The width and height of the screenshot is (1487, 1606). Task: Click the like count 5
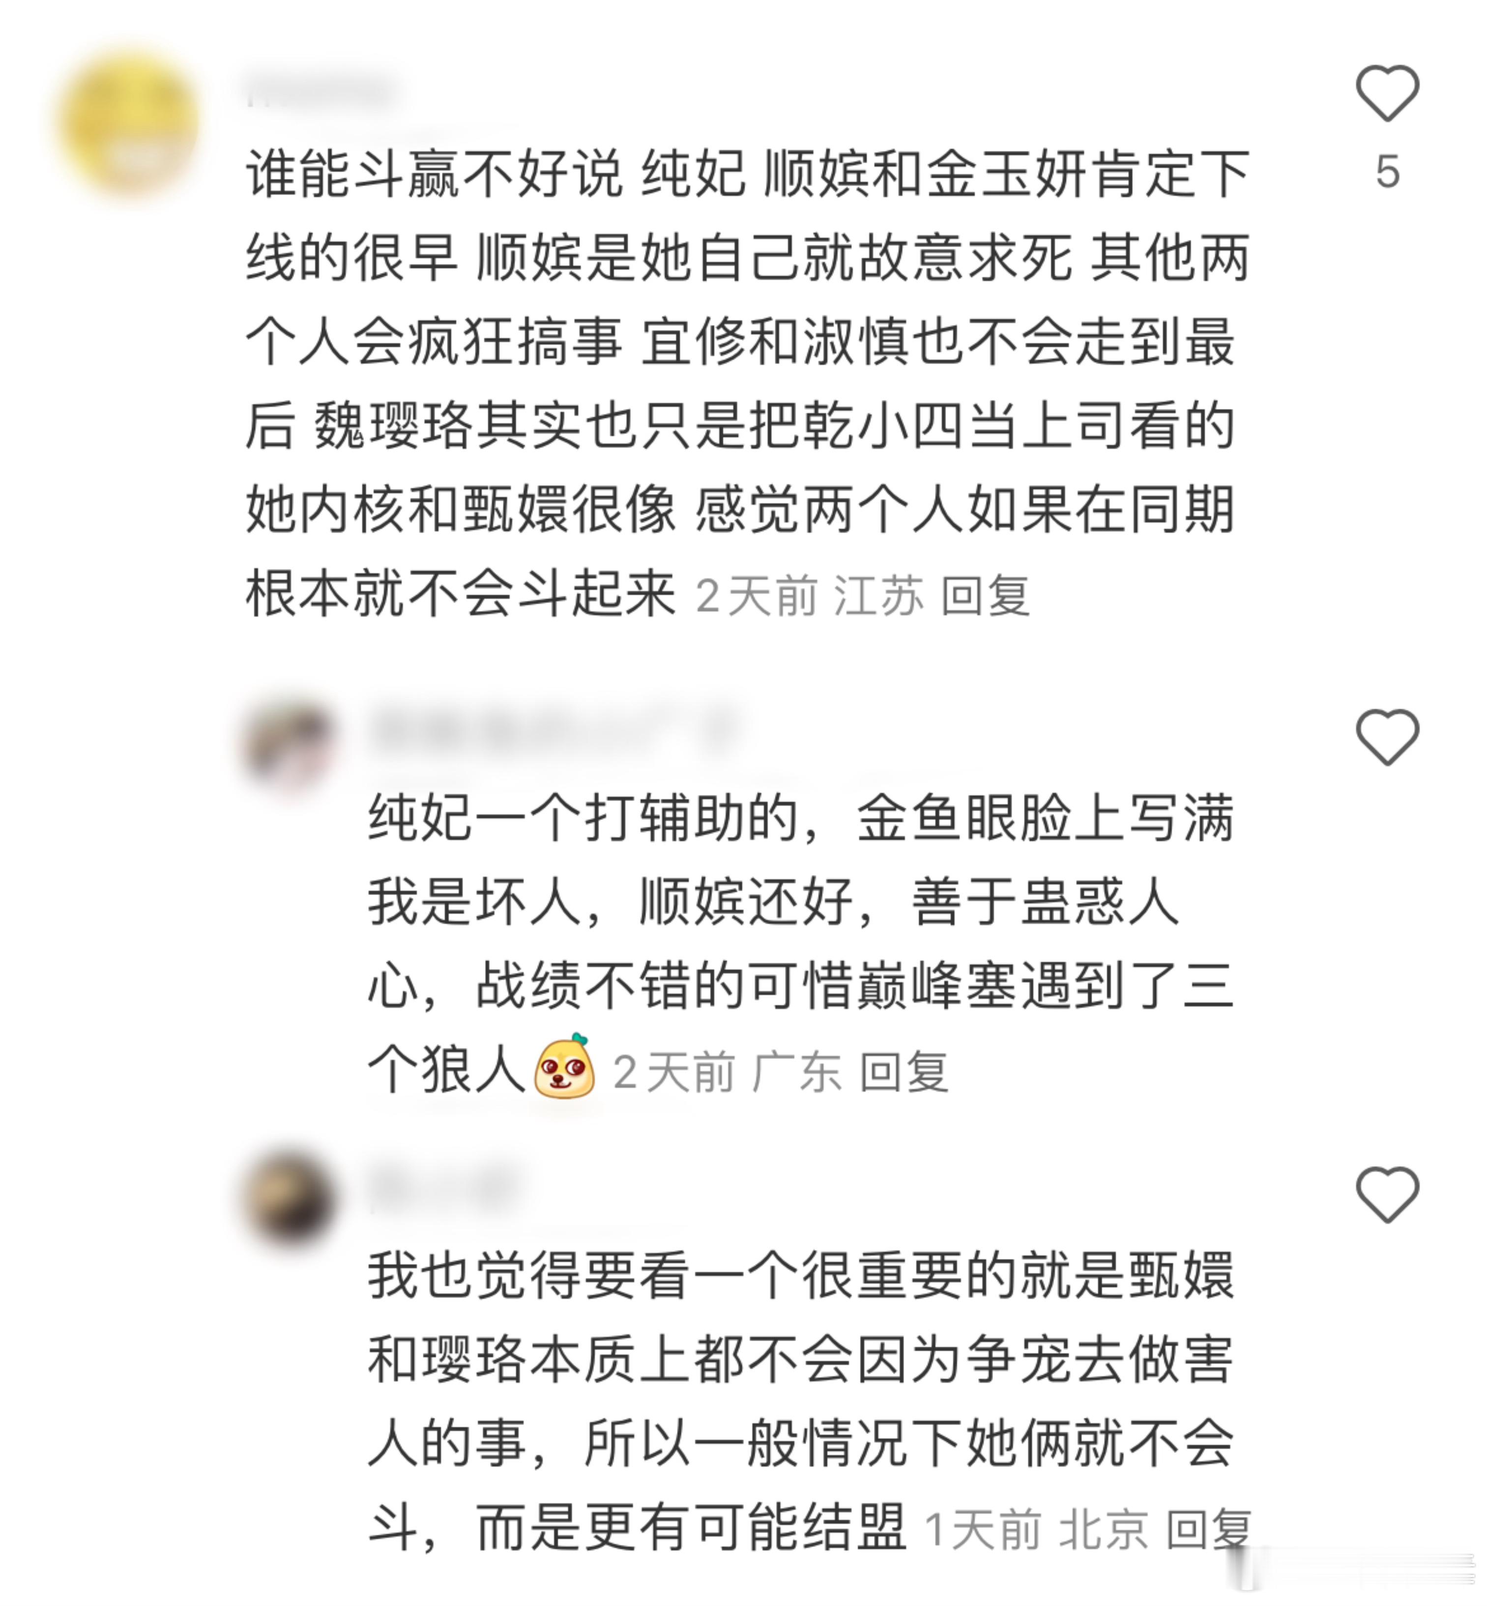(1387, 172)
